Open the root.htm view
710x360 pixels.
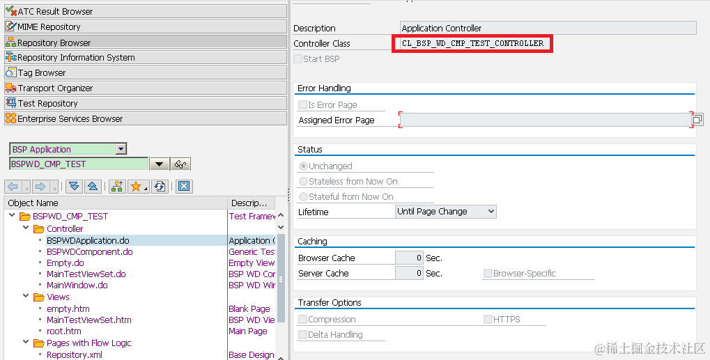(x=64, y=331)
